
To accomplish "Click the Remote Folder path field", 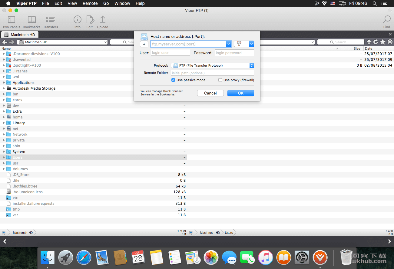I will (x=212, y=73).
